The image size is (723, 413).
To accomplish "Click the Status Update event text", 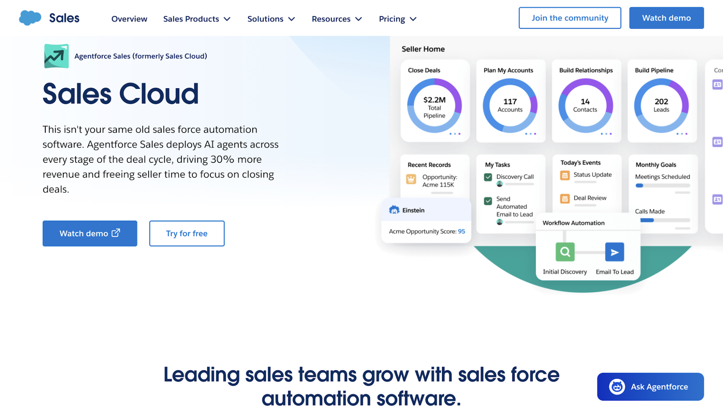I will (x=592, y=175).
